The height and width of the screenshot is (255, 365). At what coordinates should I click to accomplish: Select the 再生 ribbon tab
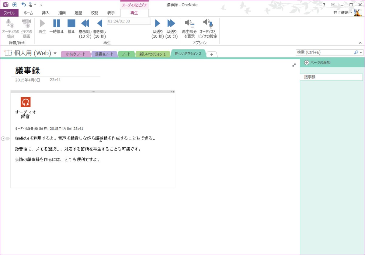[134, 13]
